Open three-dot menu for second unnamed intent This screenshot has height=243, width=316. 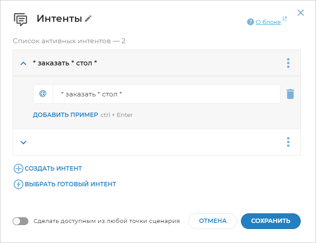(x=288, y=142)
